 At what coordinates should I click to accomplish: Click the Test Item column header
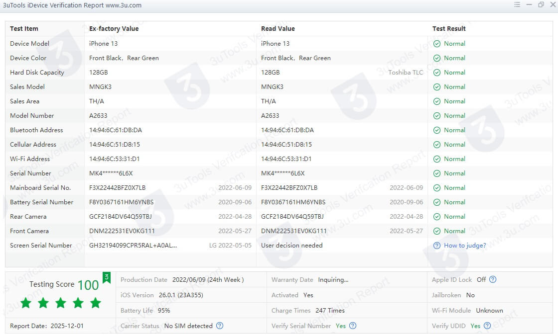click(24, 29)
